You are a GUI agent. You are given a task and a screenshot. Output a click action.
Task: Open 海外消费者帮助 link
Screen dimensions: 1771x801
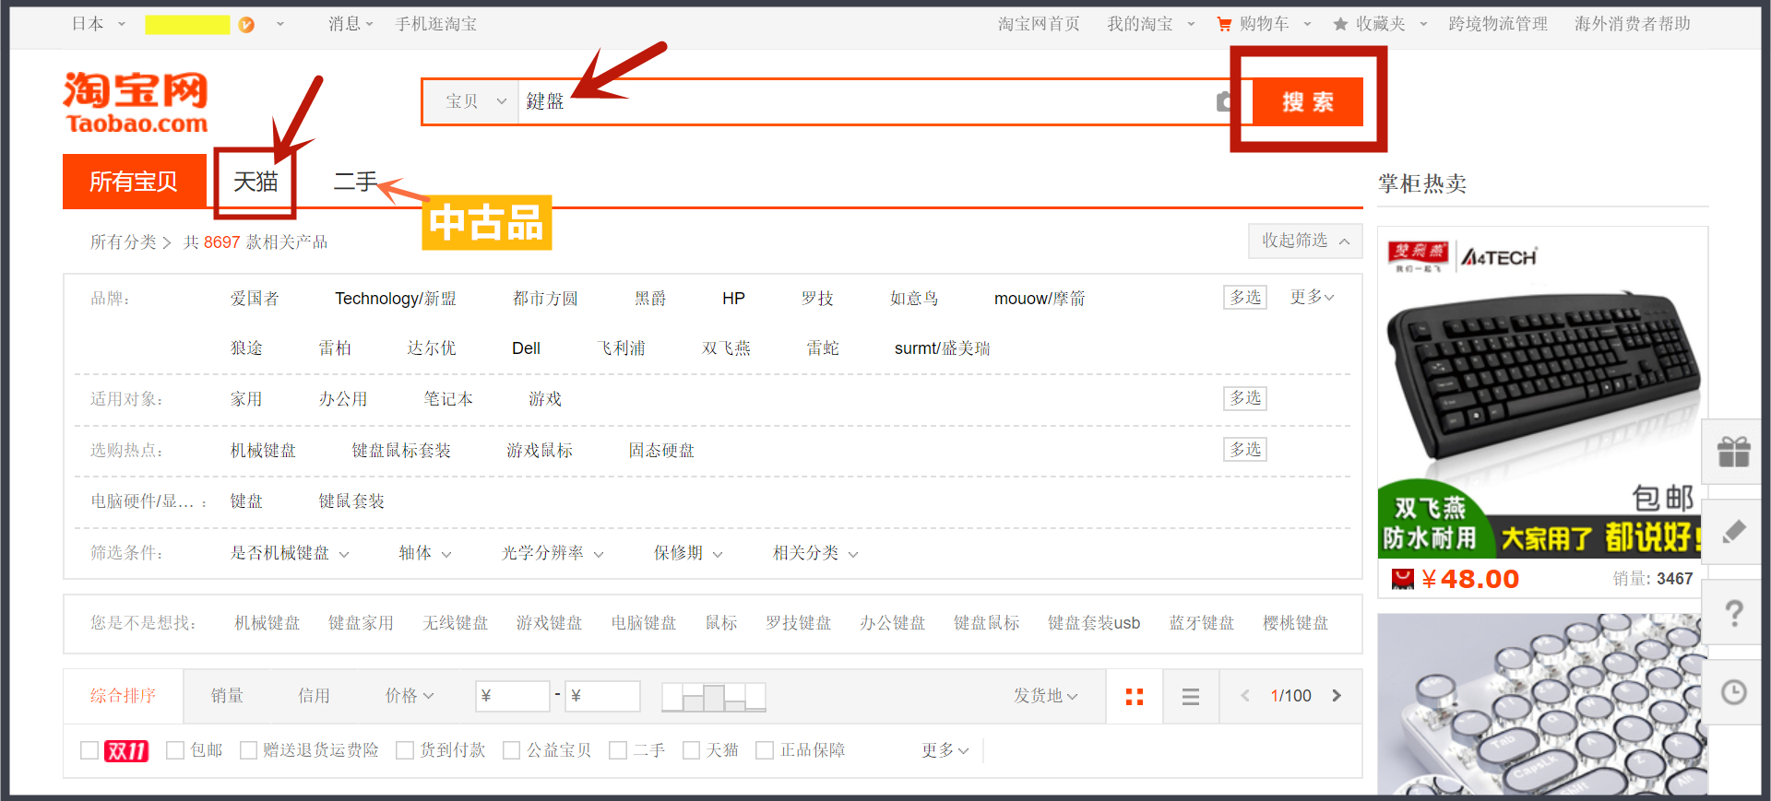coord(1633,24)
